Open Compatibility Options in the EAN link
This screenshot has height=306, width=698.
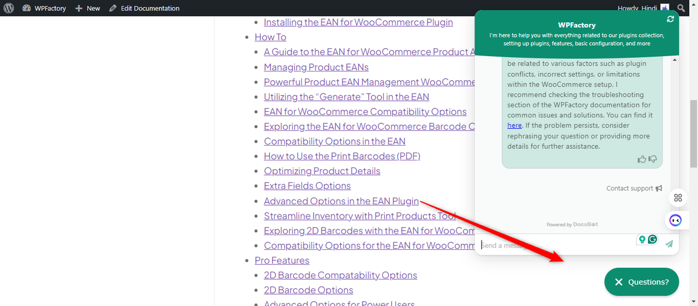(x=335, y=141)
